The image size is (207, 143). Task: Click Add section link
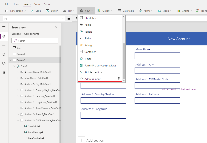[95, 140]
